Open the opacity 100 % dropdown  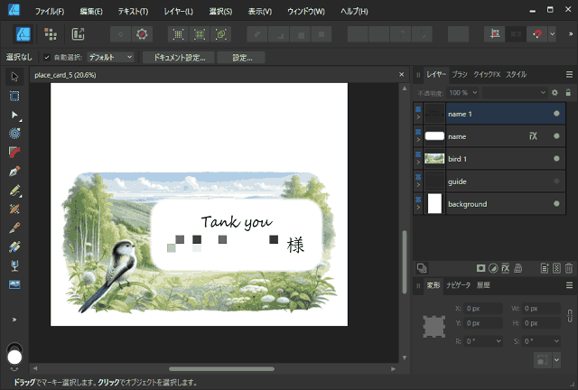tap(463, 92)
